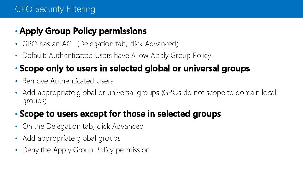Click the "Add appropriate global groups" bullet text
Image resolution: width=303 pixels, height=170 pixels.
pyautogui.click(x=71, y=138)
